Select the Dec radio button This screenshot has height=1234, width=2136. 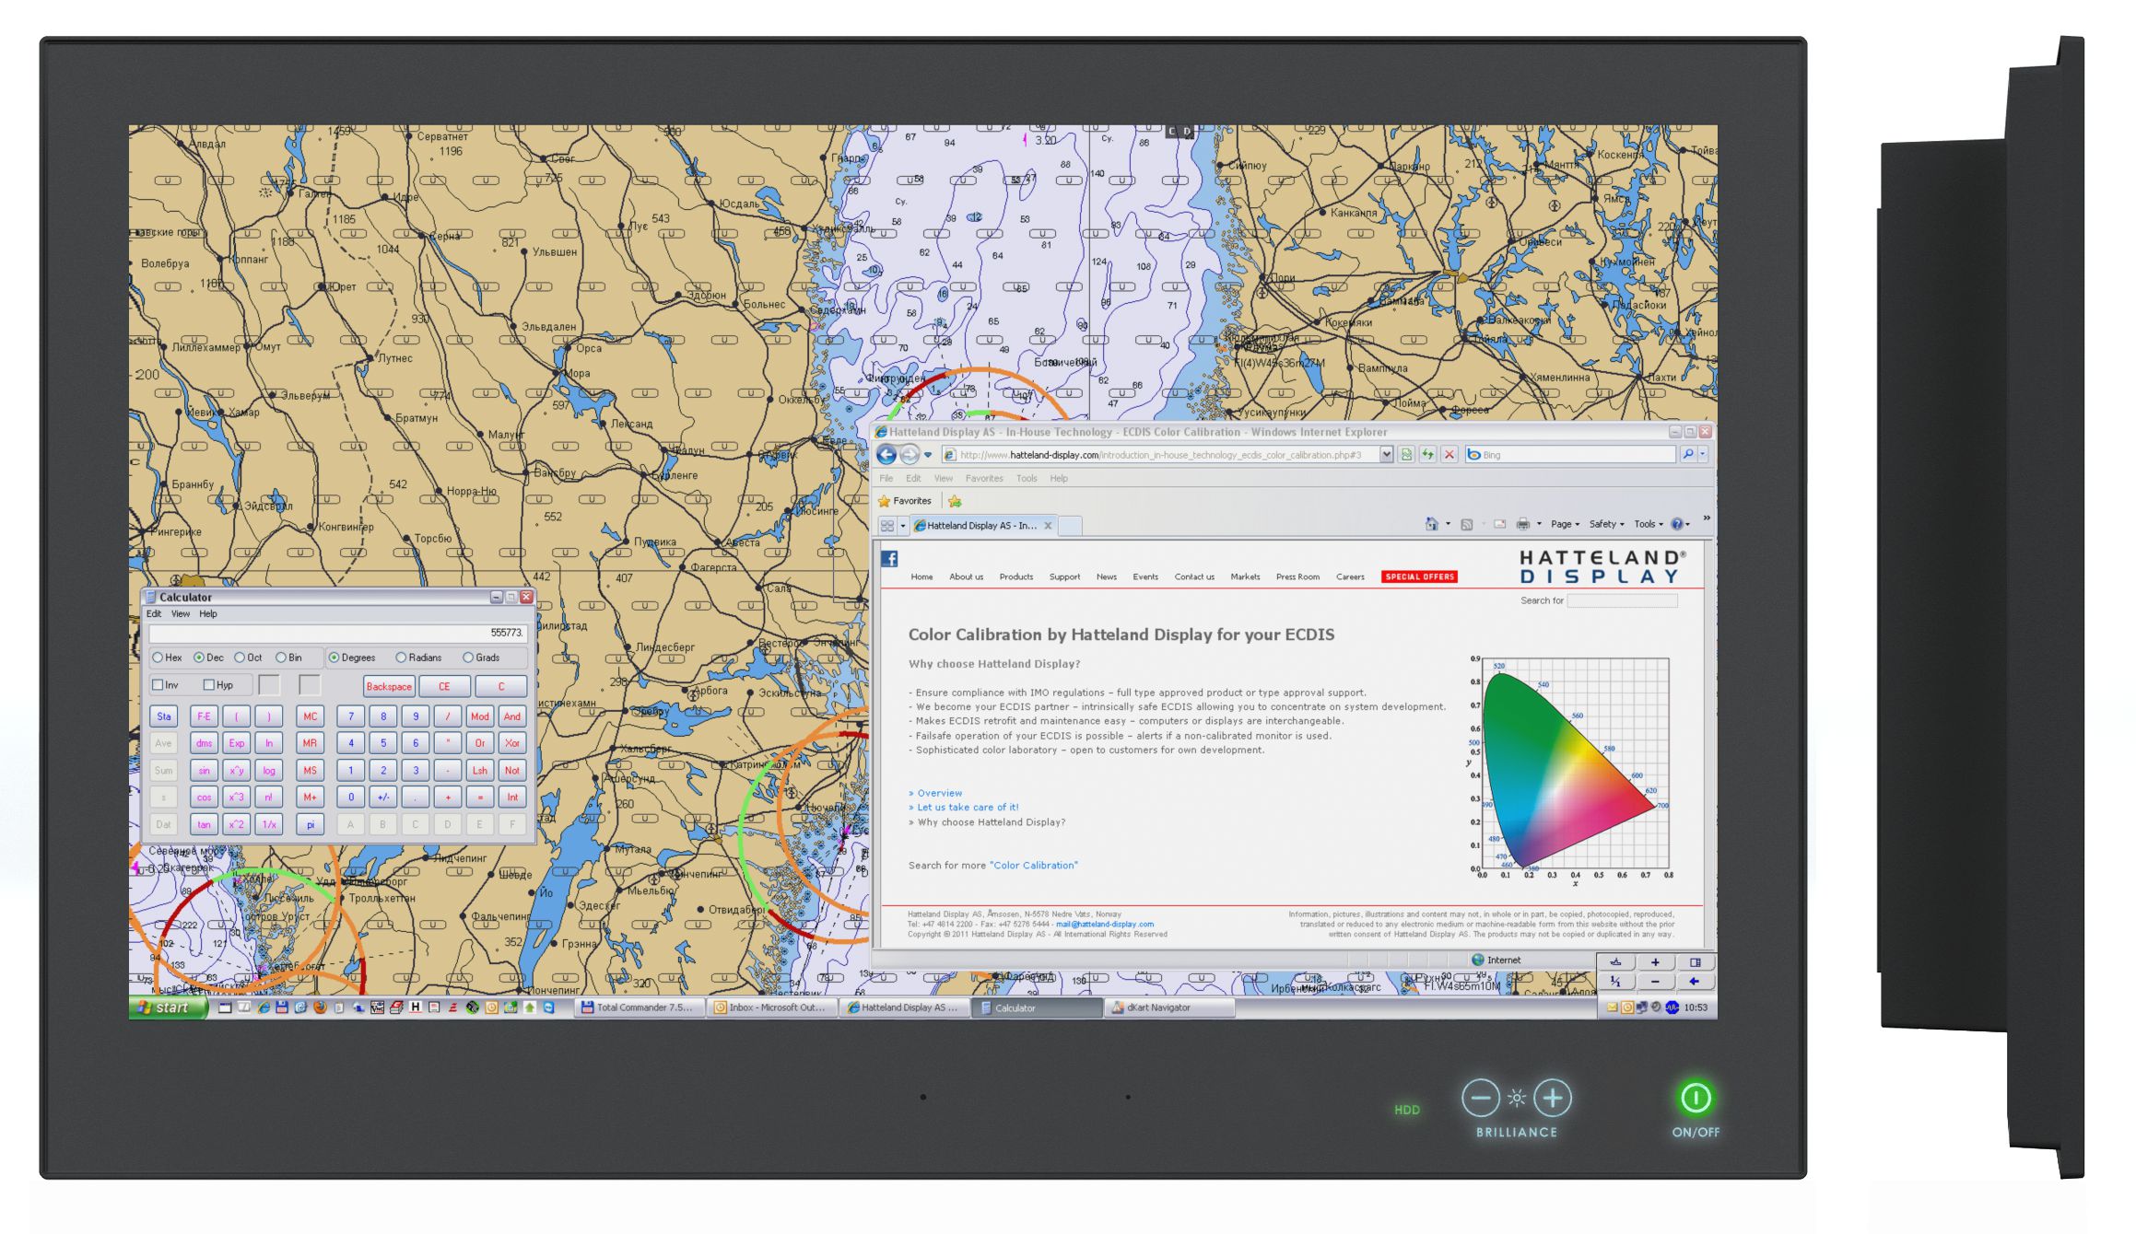pos(198,658)
